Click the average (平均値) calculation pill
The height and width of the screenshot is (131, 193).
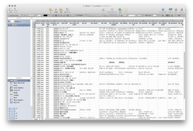click(x=12, y=111)
